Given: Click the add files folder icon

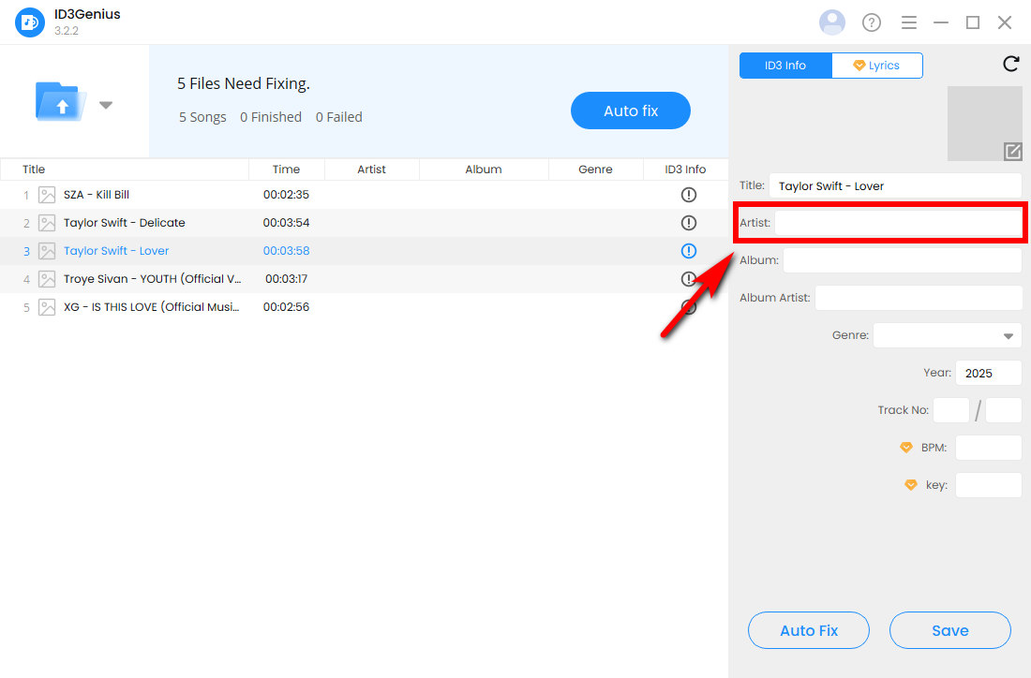Looking at the screenshot, I should 61,102.
